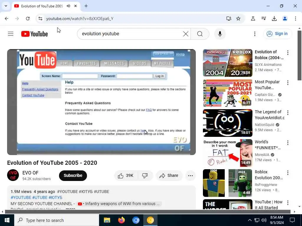Screen dimensions: 302x226
Task: Open the notification center icon
Action: pyautogui.click(x=292, y=220)
